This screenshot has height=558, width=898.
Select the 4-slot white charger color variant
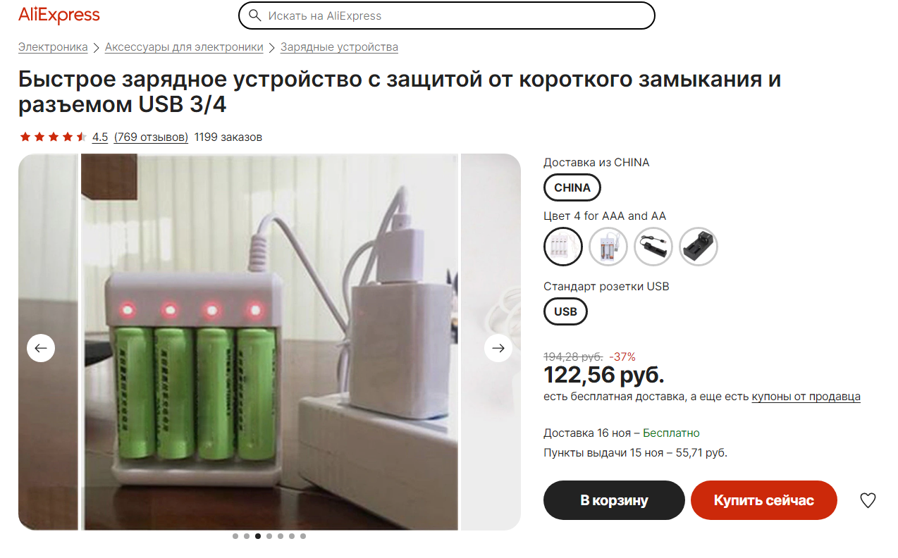(563, 247)
